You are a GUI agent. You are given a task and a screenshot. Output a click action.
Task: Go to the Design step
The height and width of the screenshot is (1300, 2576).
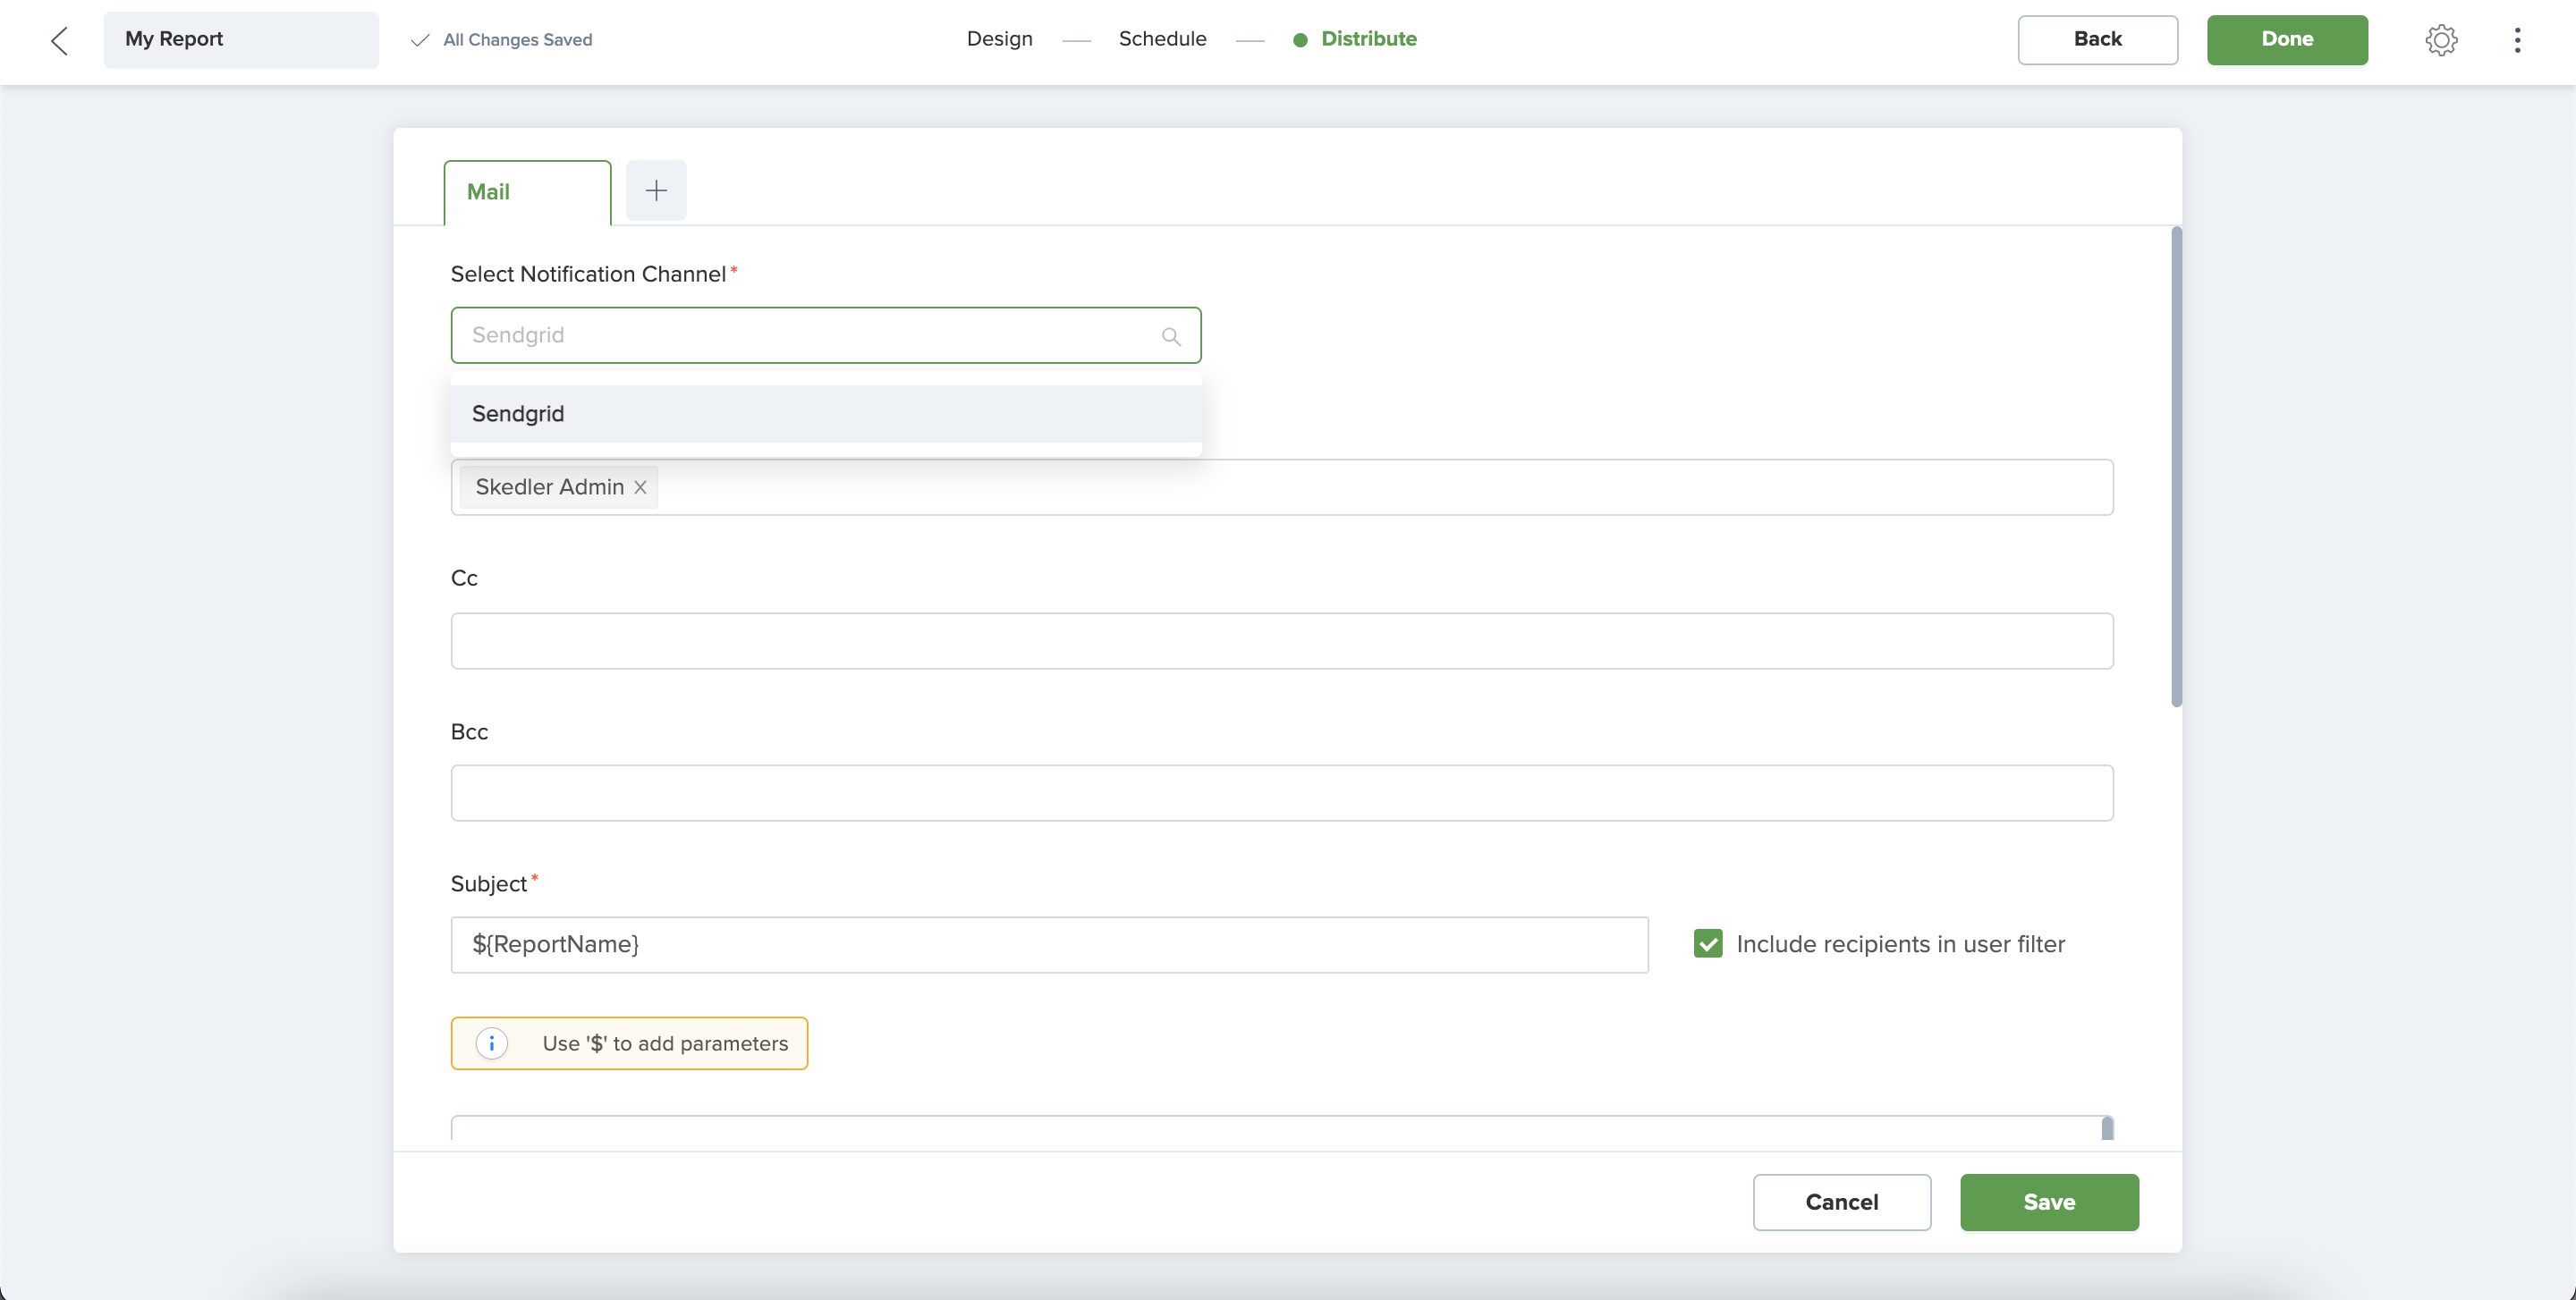pos(999,39)
